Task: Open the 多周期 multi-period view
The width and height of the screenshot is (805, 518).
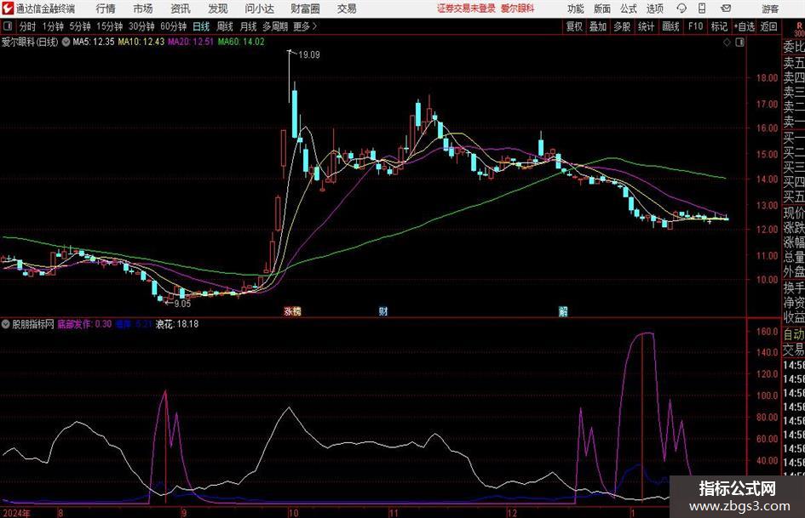Action: pos(276,26)
